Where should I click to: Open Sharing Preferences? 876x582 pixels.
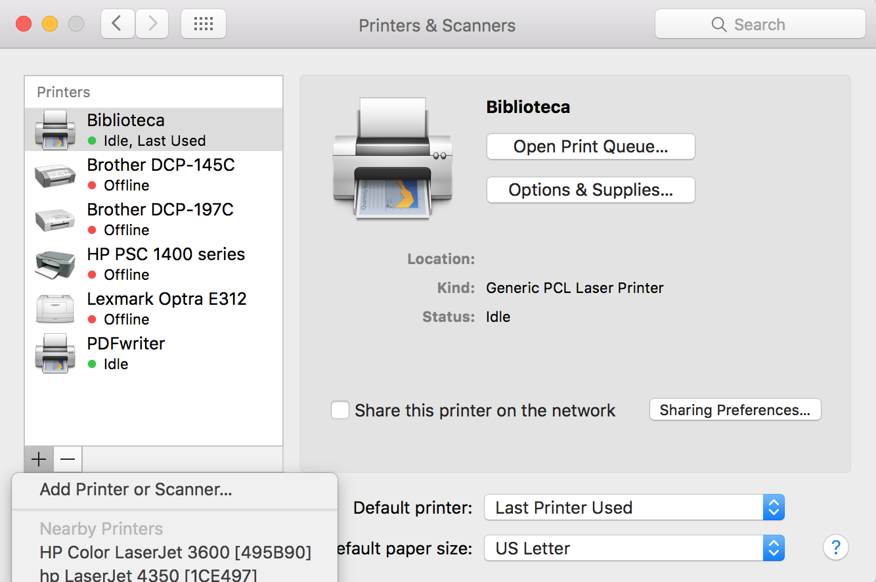734,409
